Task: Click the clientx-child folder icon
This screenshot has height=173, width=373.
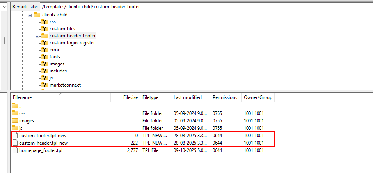Action: 37,15
